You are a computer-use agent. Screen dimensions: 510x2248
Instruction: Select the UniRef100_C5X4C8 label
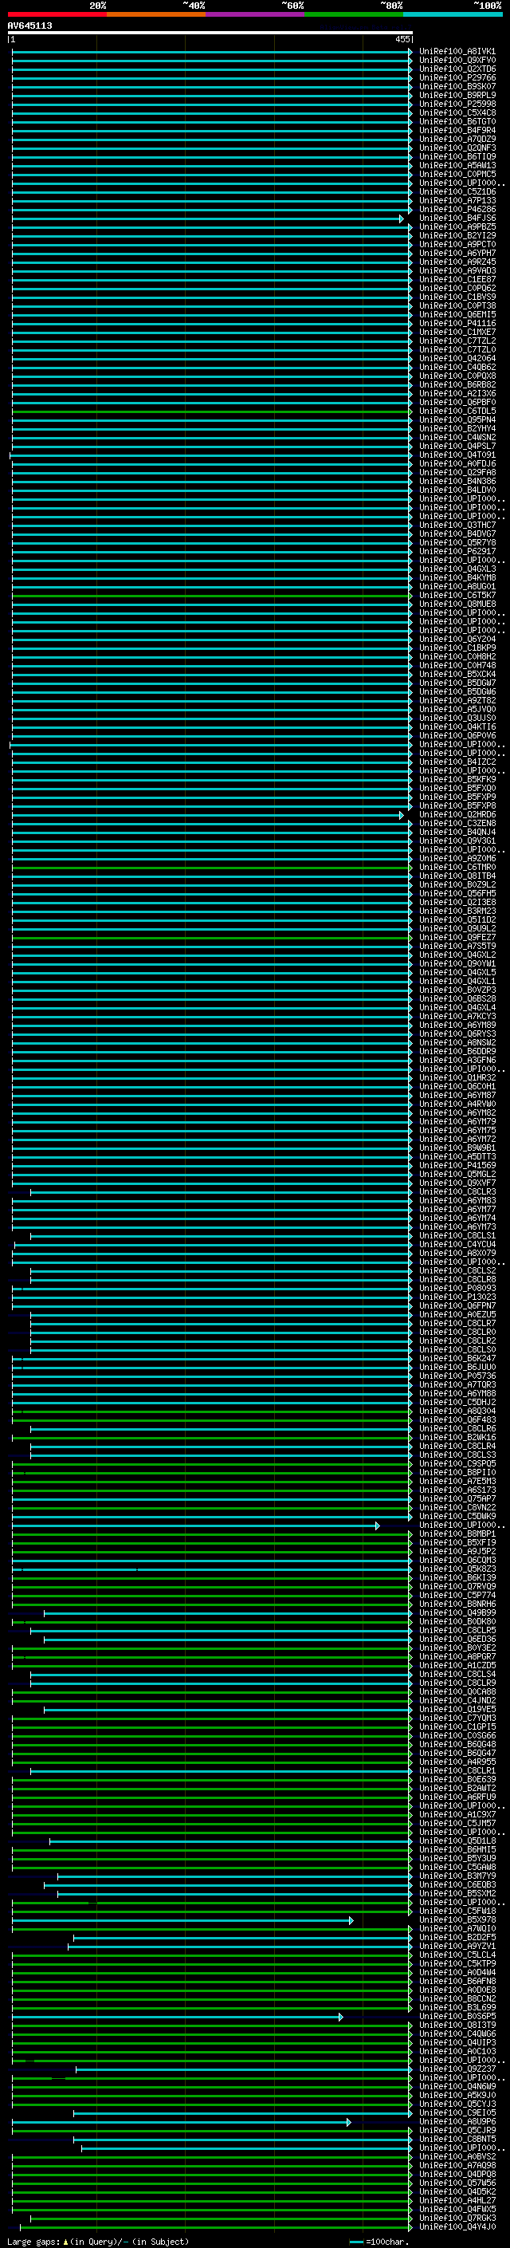tap(457, 112)
